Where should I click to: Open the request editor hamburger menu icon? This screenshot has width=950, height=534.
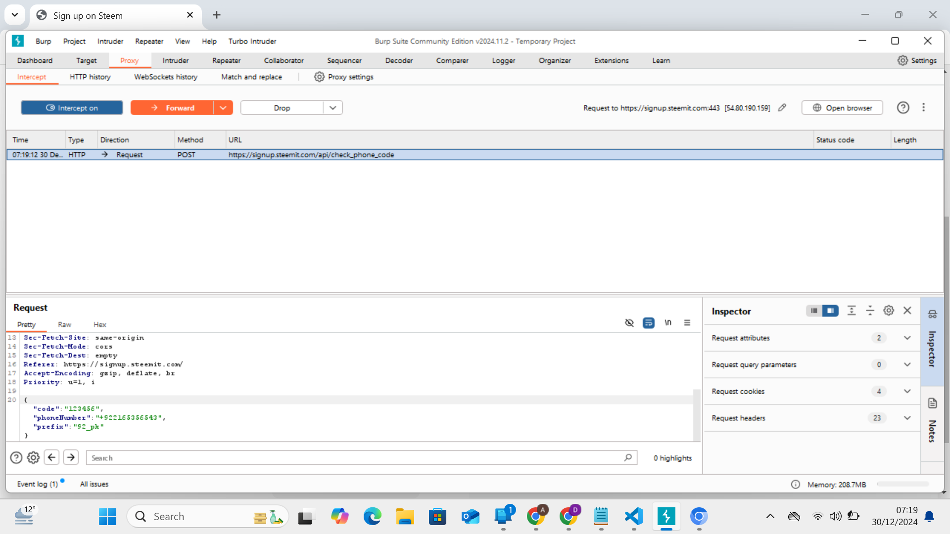687,322
